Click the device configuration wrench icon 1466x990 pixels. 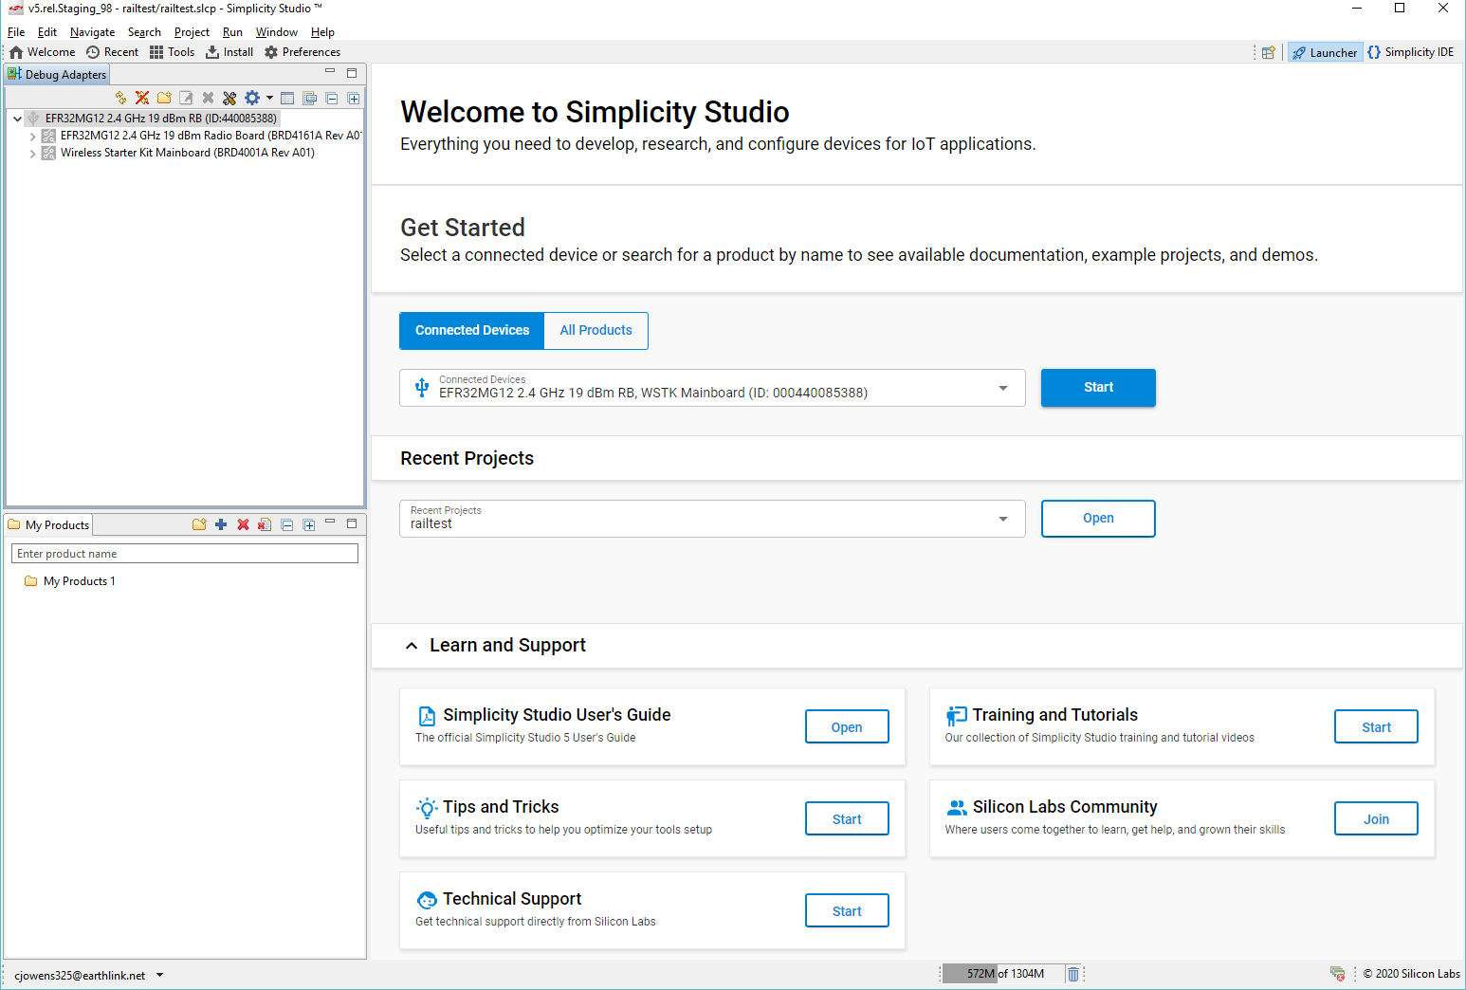229,98
